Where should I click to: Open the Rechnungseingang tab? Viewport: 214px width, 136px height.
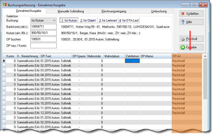coord(114,11)
